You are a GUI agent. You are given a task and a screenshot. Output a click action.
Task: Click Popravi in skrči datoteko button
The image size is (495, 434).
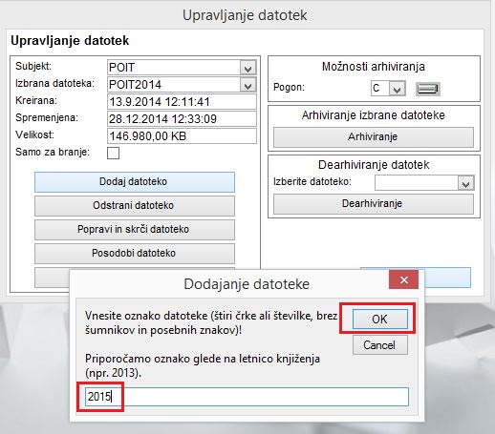click(135, 229)
